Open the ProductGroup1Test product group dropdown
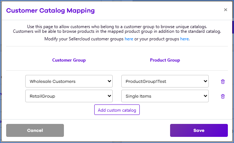 (165, 81)
